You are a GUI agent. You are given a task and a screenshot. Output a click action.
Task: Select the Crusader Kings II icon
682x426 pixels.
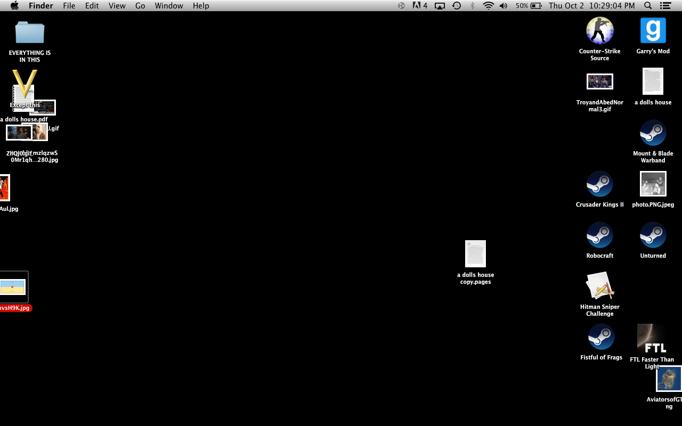tap(600, 184)
